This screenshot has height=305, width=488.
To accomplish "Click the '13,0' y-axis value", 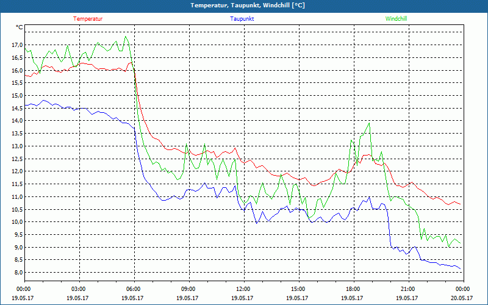I will point(17,146).
